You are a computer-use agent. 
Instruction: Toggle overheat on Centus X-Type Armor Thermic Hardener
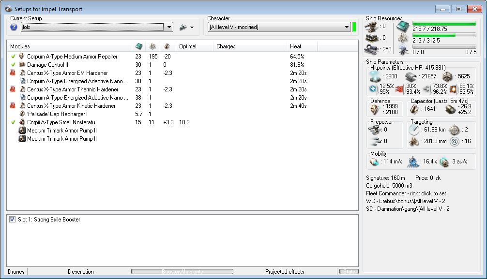click(x=13, y=89)
